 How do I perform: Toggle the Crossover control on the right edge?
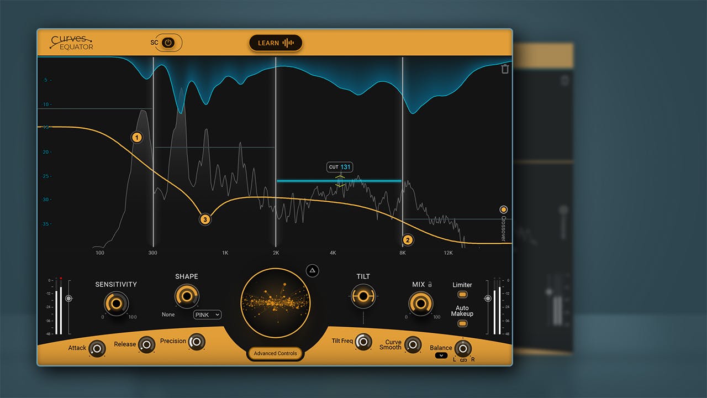point(503,209)
